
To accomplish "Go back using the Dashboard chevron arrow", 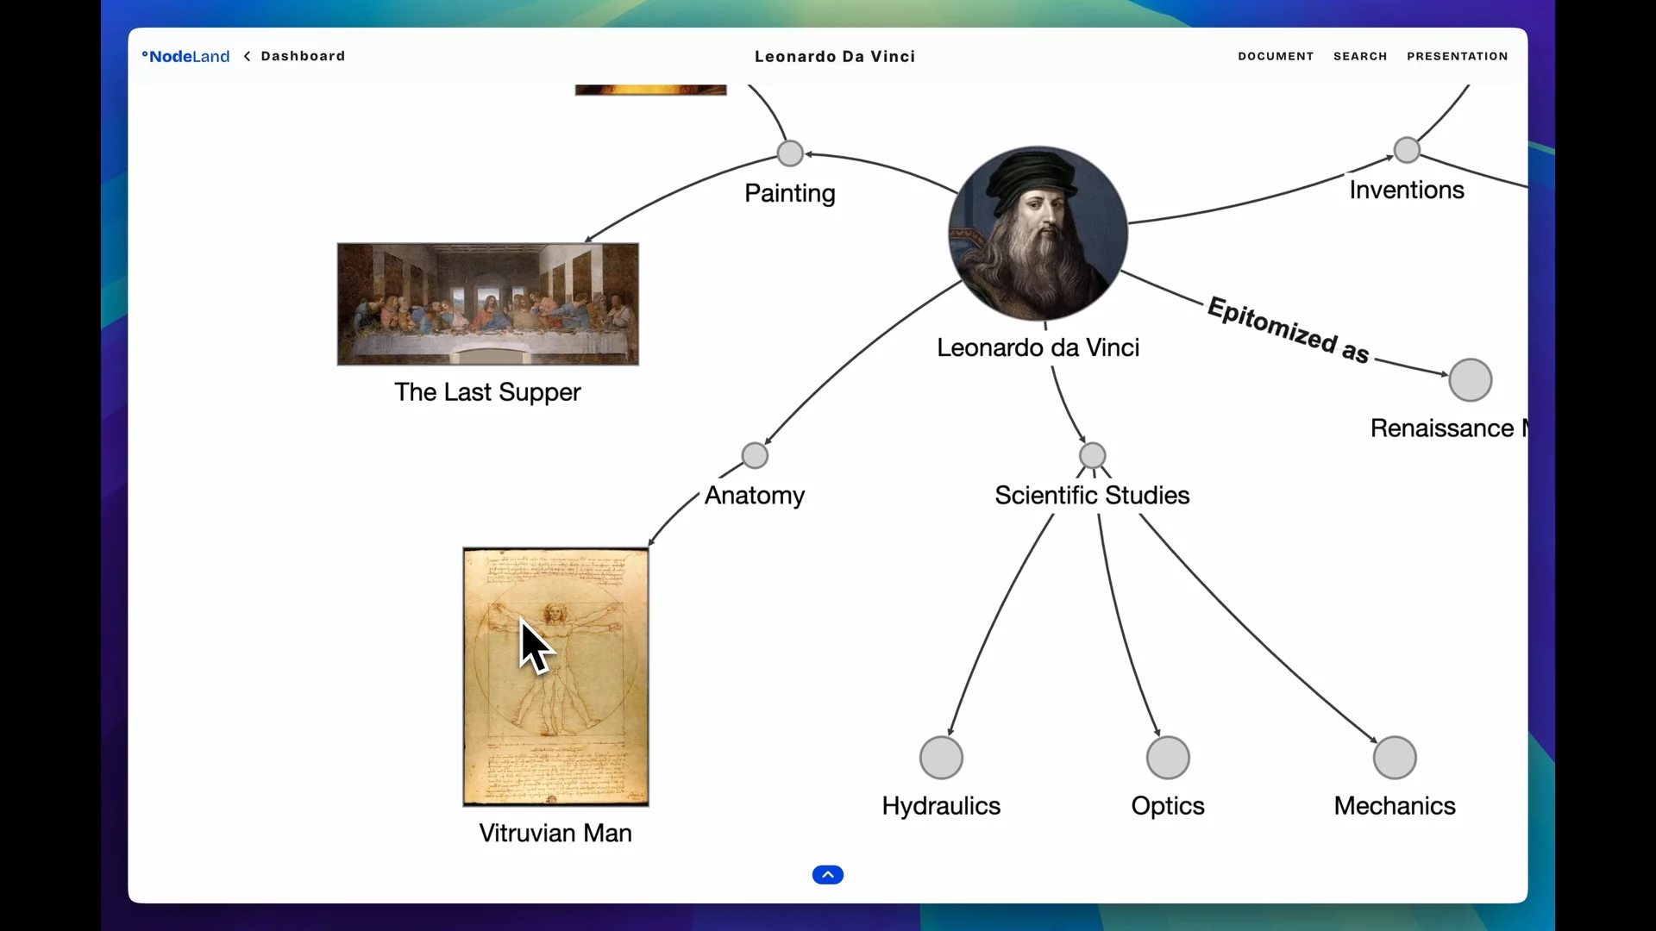I will 248,56.
